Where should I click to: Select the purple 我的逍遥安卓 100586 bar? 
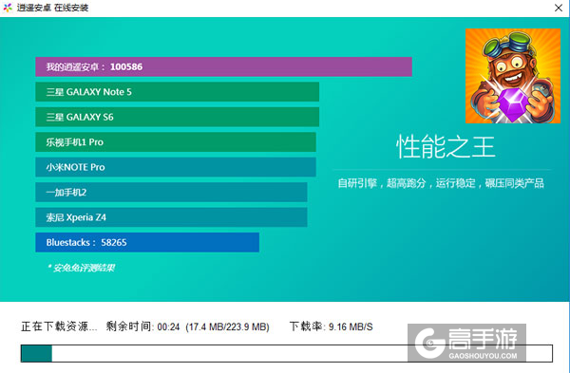[x=223, y=66]
